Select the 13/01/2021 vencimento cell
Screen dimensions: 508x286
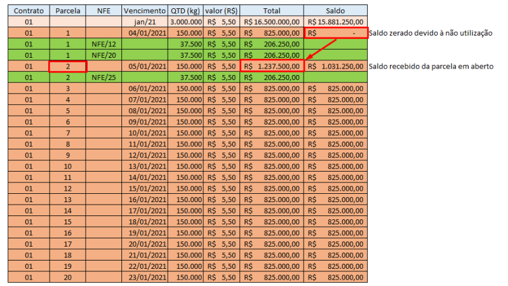145,167
